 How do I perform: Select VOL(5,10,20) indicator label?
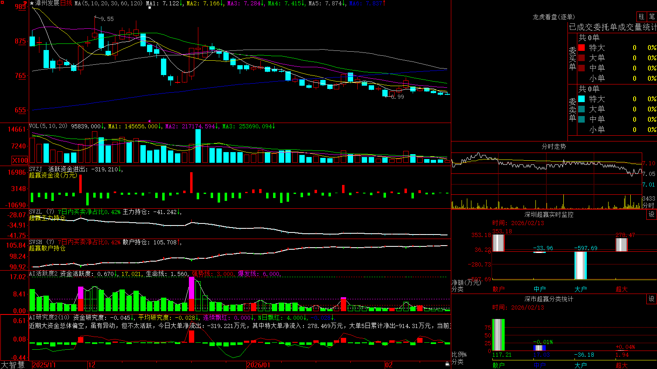coord(48,126)
